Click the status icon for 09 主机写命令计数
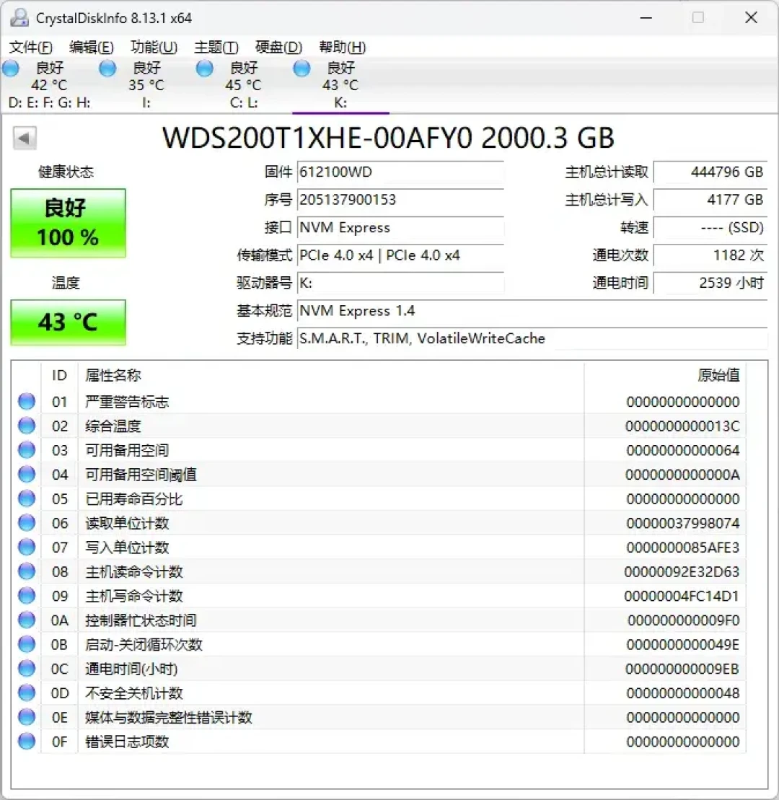 tap(27, 596)
